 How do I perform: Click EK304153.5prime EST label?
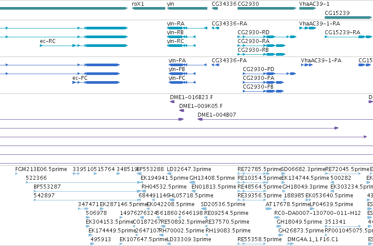110,222
